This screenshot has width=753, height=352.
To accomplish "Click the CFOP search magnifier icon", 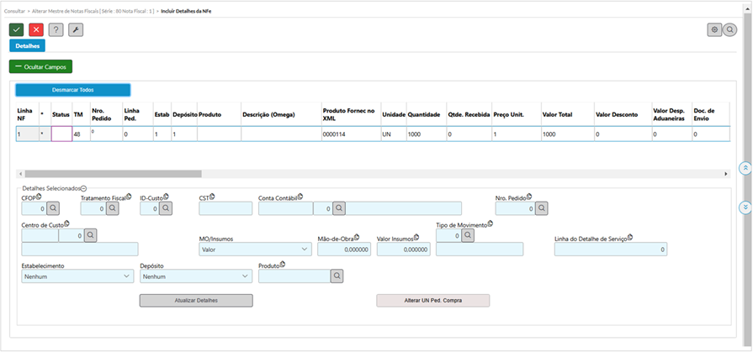I will (x=52, y=208).
